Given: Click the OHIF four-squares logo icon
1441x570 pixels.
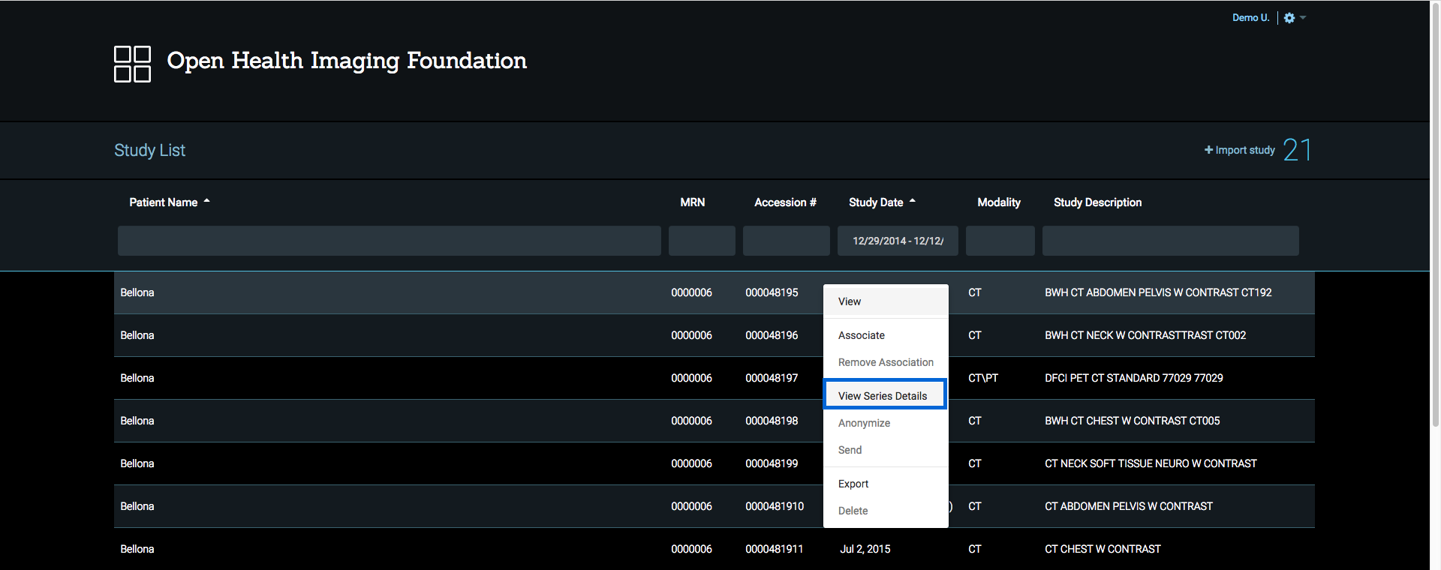Looking at the screenshot, I should (x=132, y=64).
